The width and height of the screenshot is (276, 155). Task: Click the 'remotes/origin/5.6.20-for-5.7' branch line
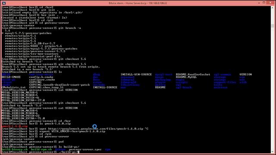30,43
